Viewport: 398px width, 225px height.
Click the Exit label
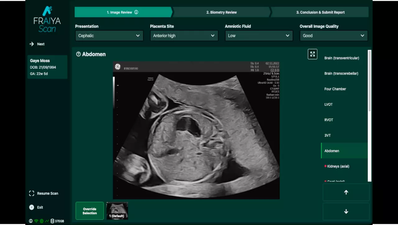[40, 207]
